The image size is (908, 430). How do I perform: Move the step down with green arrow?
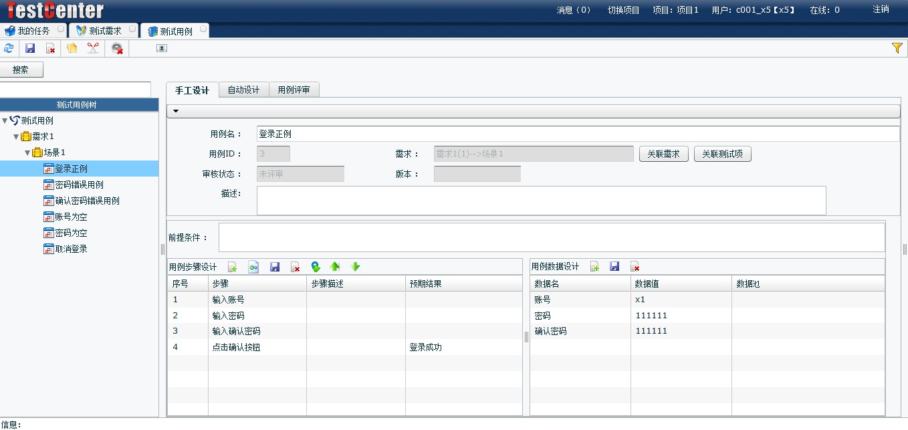tap(356, 267)
